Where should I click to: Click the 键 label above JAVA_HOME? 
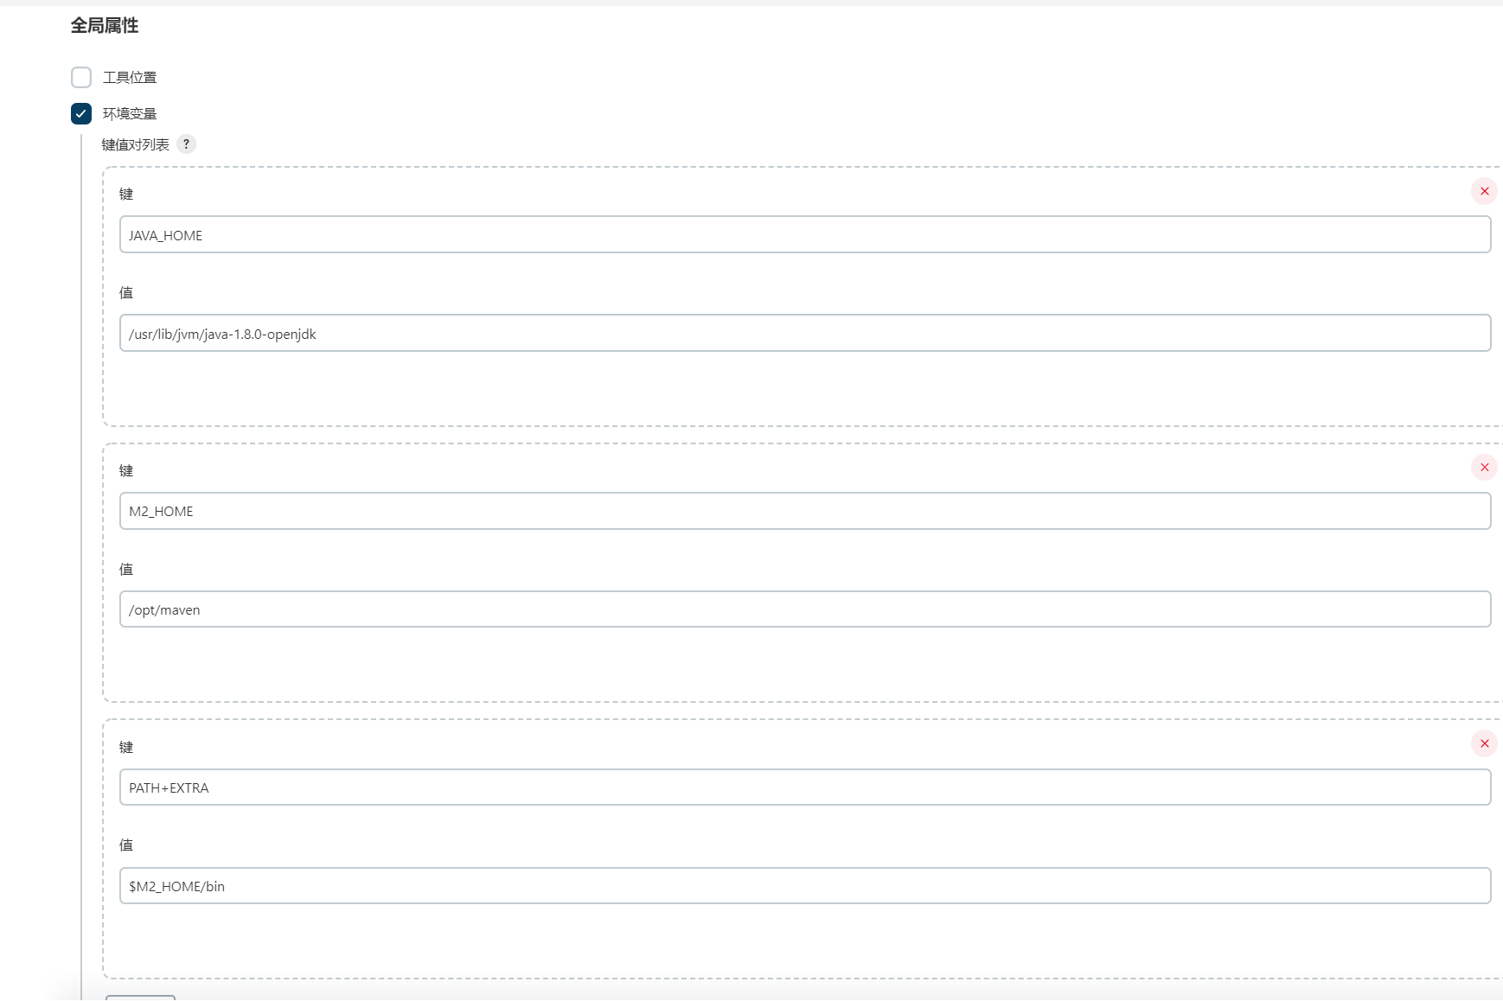(x=126, y=194)
